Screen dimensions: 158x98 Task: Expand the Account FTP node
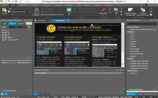point(3,40)
